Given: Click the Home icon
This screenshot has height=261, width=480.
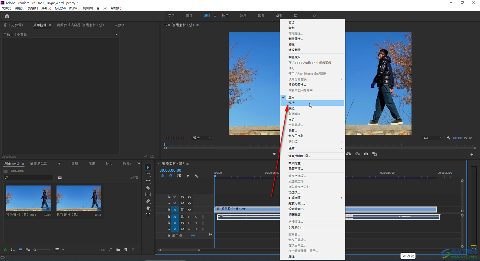Looking at the screenshot, I should coord(7,16).
